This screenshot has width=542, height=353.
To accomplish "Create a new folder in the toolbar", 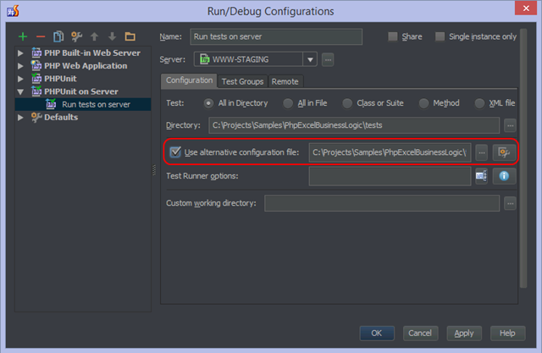I will coord(130,36).
